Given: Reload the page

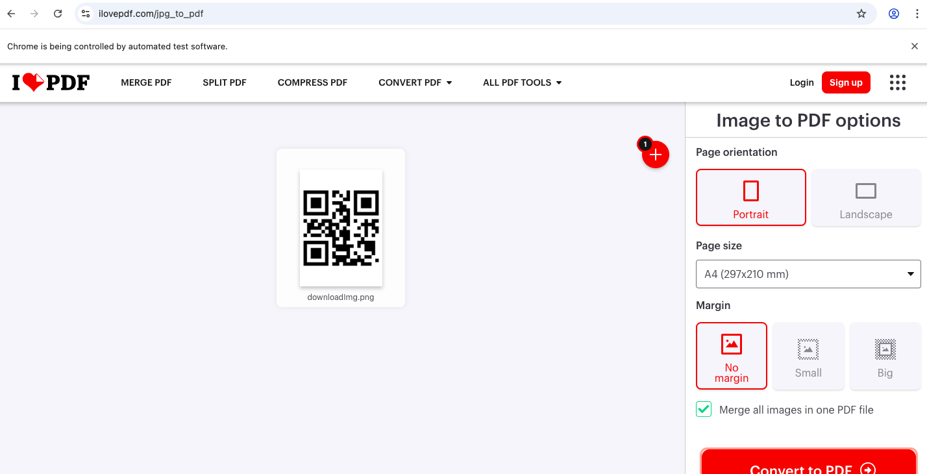Looking at the screenshot, I should 58,14.
